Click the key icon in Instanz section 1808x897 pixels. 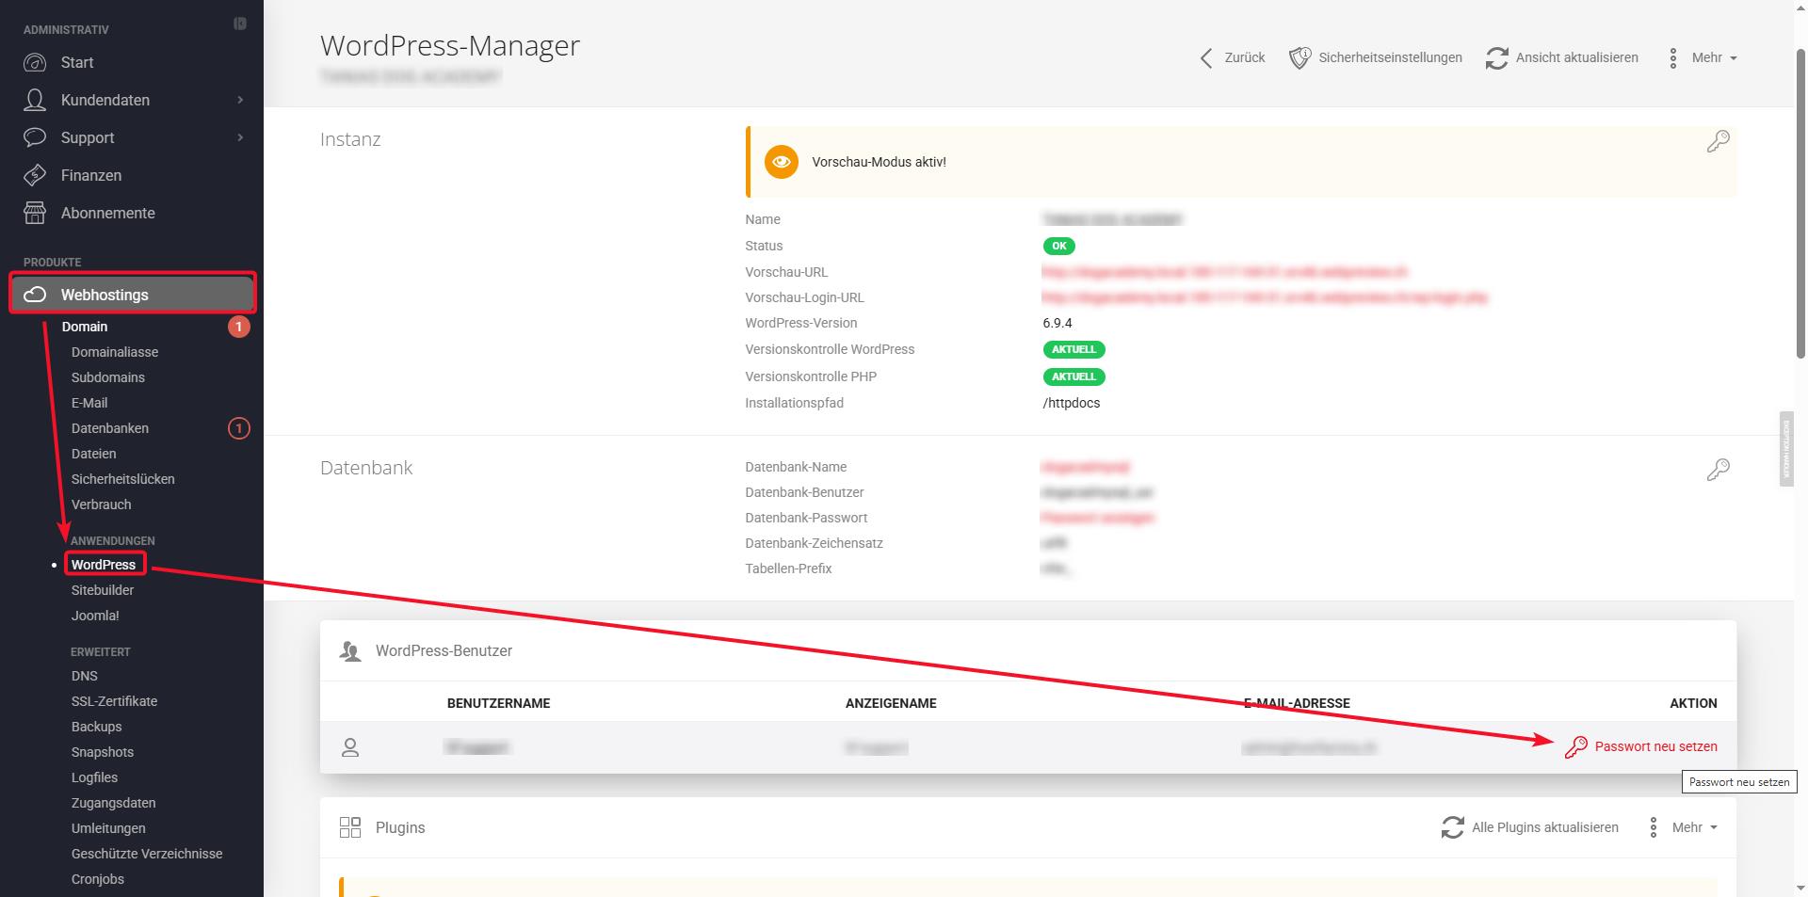coord(1718,141)
